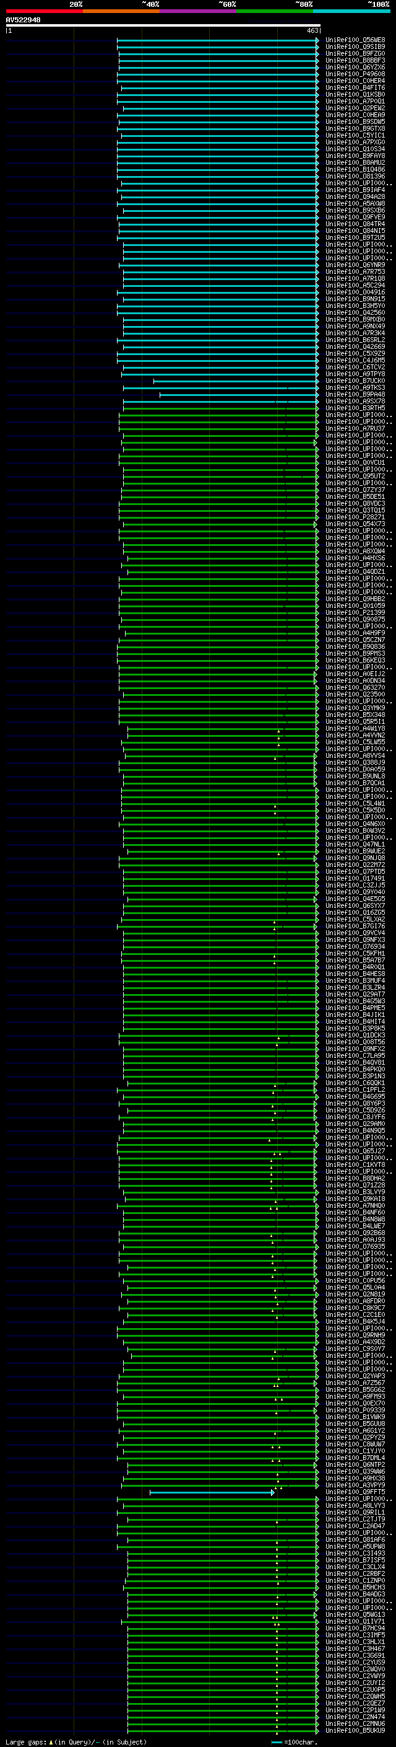Viewport: 396px width, 1747px height.
Task: Select the UniRef100_Q10S34 label
Action: [355, 149]
